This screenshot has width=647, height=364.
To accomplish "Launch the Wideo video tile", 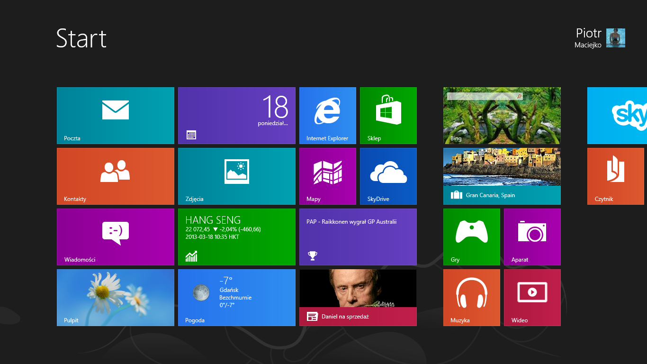I will (532, 298).
